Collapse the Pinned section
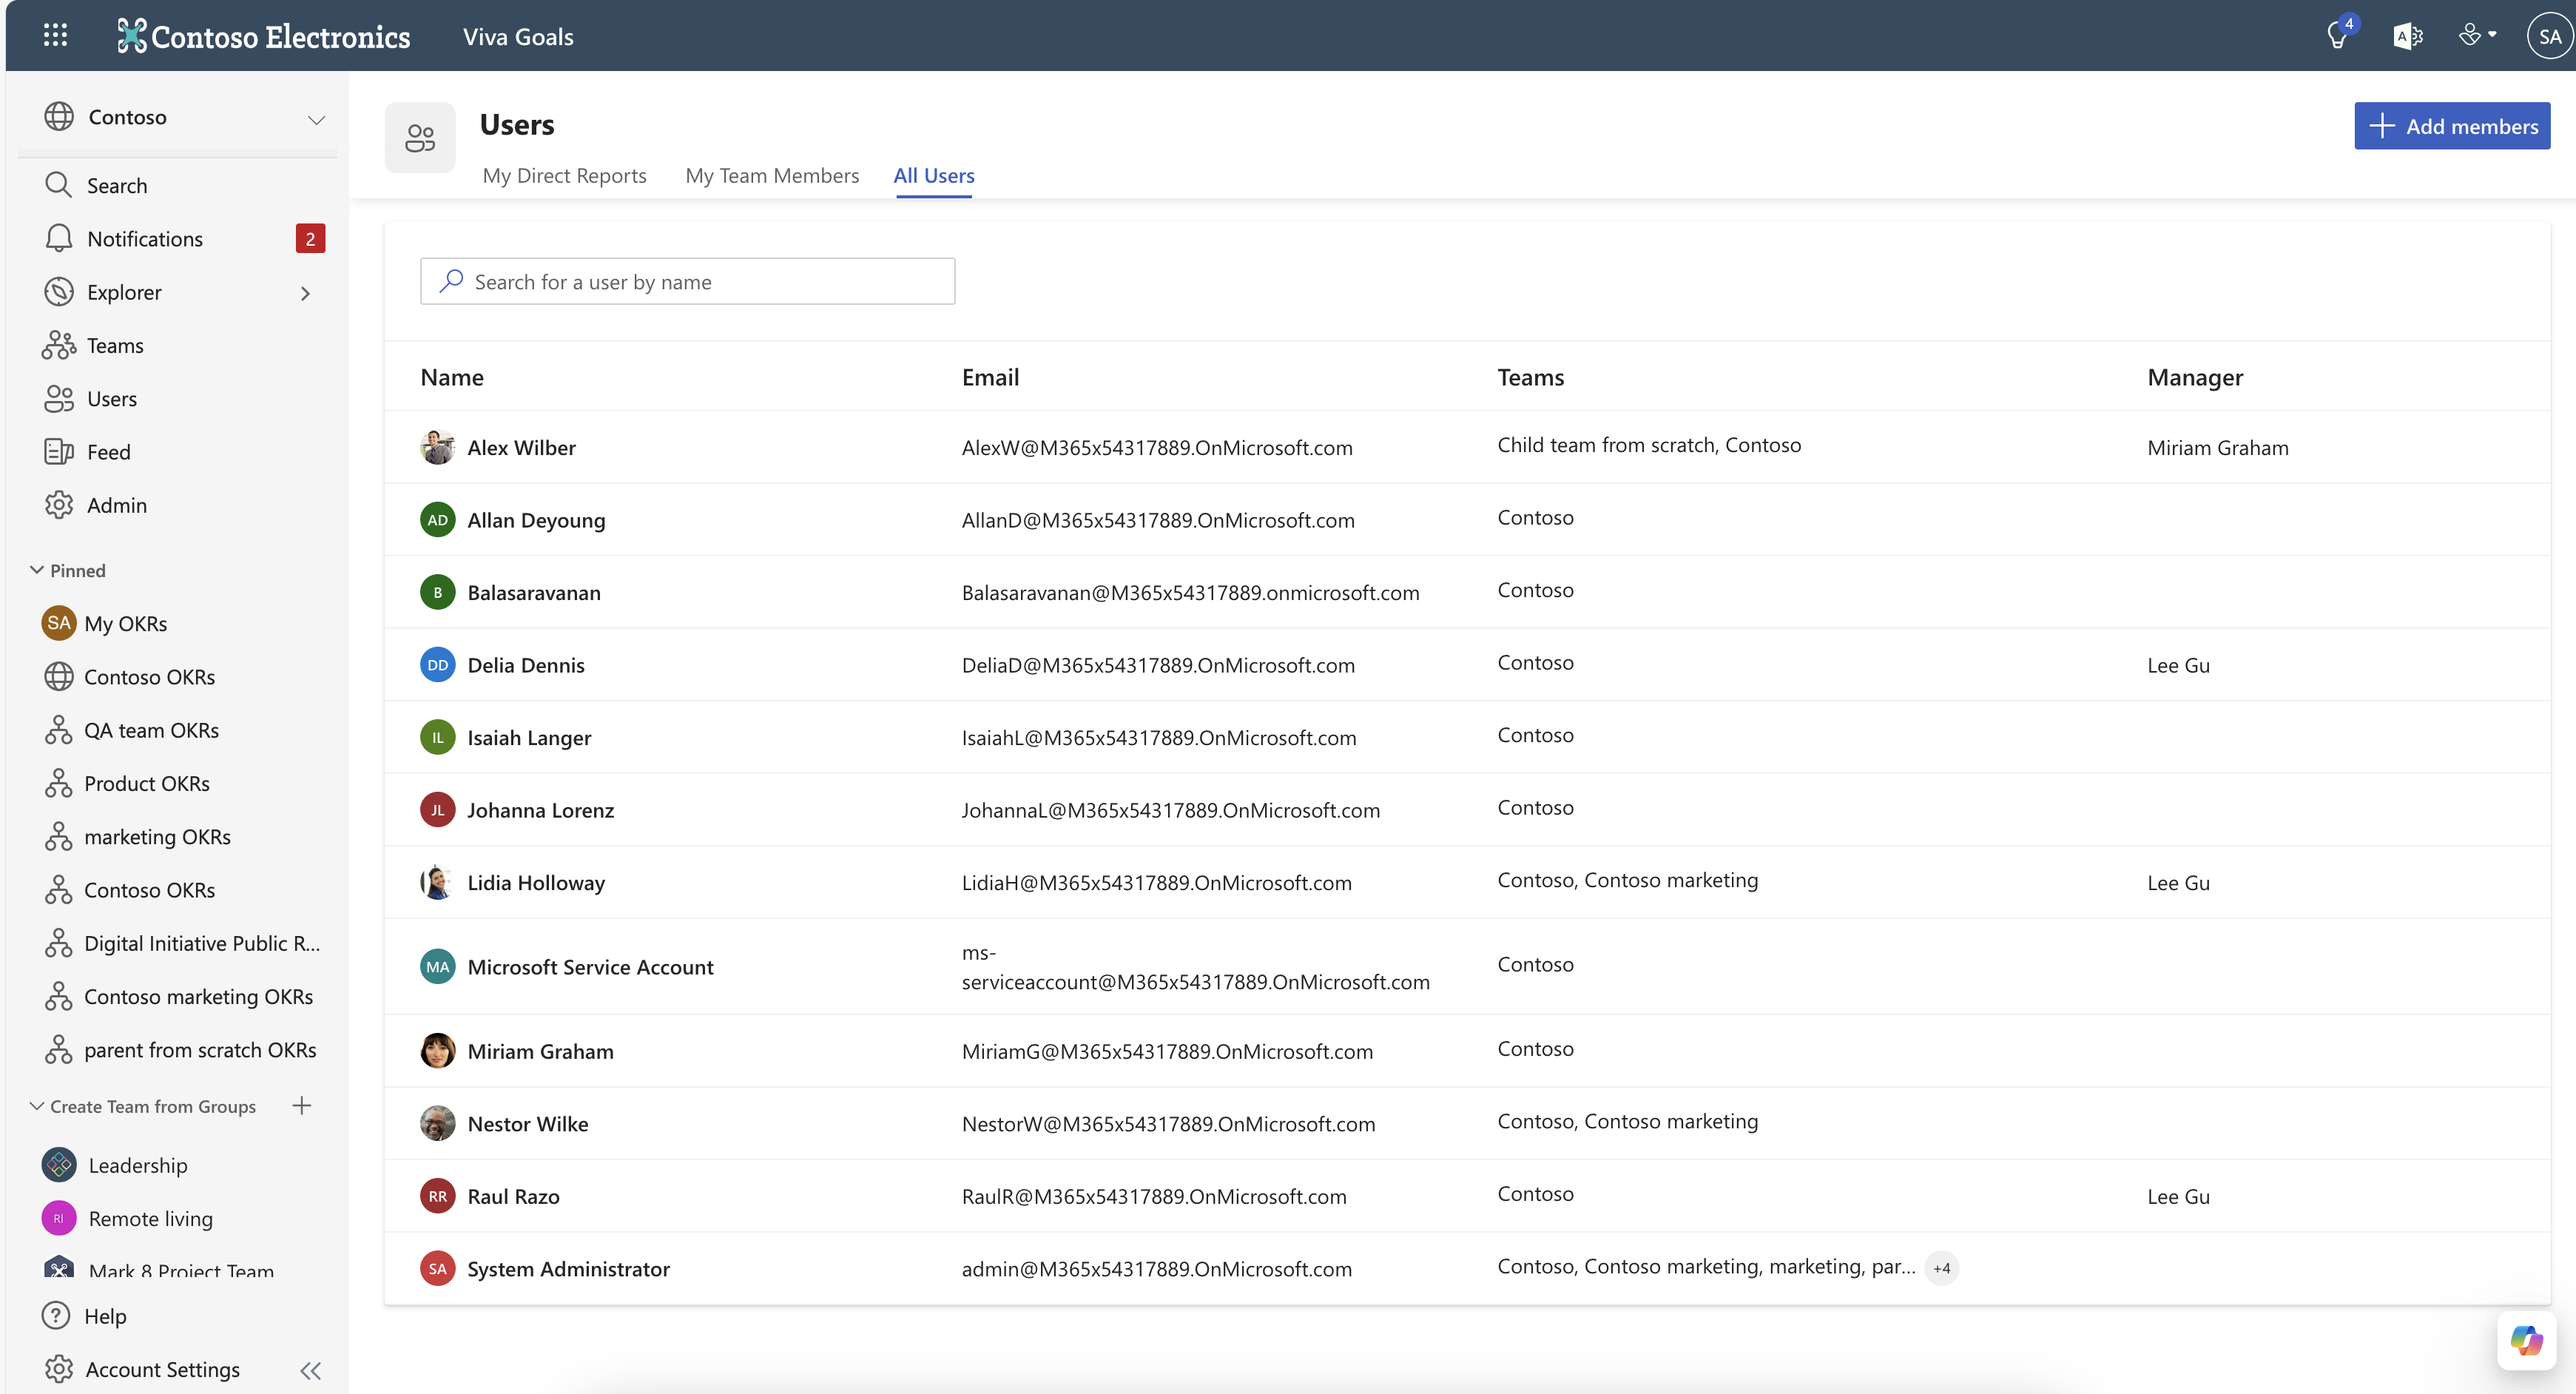Screen dimensions: 2576x1394 [37, 570]
